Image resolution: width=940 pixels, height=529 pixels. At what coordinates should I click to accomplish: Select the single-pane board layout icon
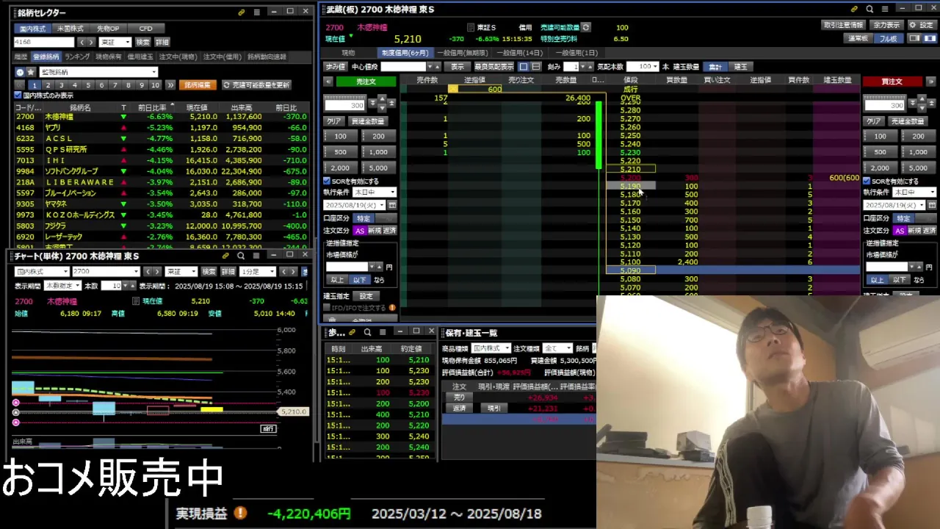(x=524, y=66)
